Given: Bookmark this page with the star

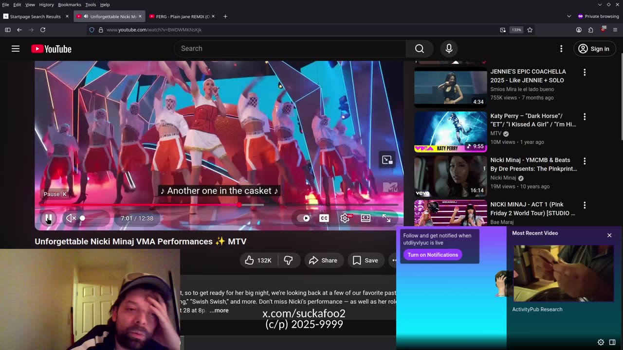Looking at the screenshot, I should tap(530, 30).
